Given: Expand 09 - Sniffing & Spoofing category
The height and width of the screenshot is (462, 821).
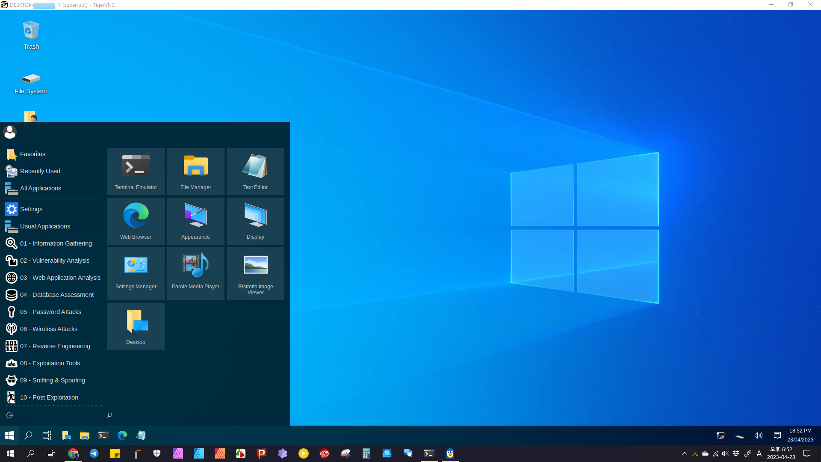Looking at the screenshot, I should [x=52, y=380].
